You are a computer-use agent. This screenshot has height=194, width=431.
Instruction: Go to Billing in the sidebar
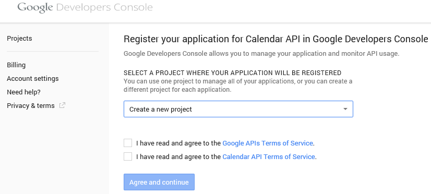pyautogui.click(x=16, y=65)
